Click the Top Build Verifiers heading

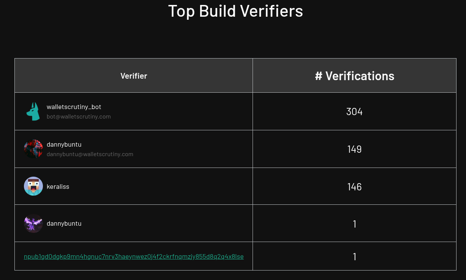click(235, 11)
